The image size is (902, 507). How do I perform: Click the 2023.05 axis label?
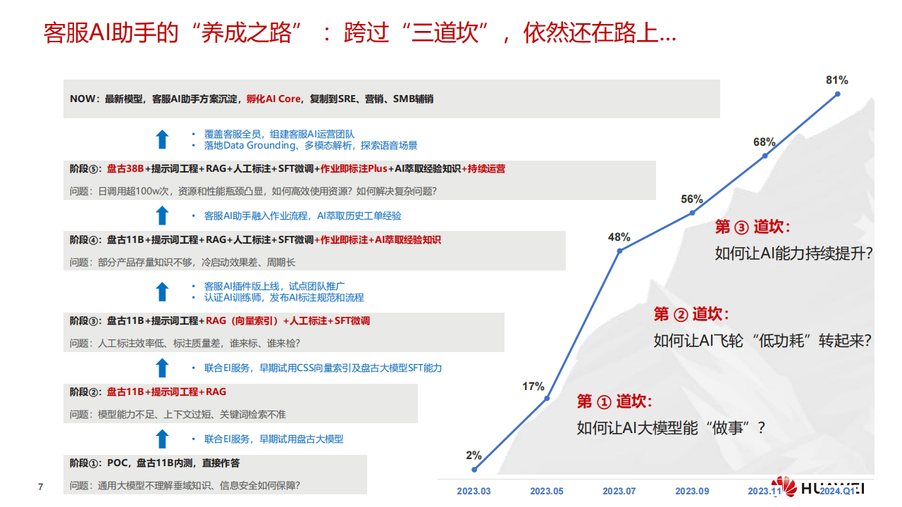click(547, 491)
